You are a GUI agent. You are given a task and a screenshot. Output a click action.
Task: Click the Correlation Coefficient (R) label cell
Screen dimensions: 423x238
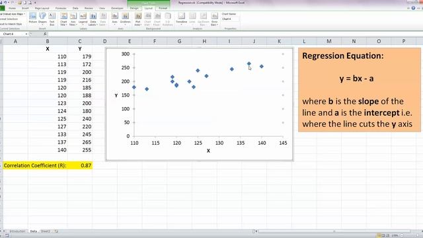35,165
